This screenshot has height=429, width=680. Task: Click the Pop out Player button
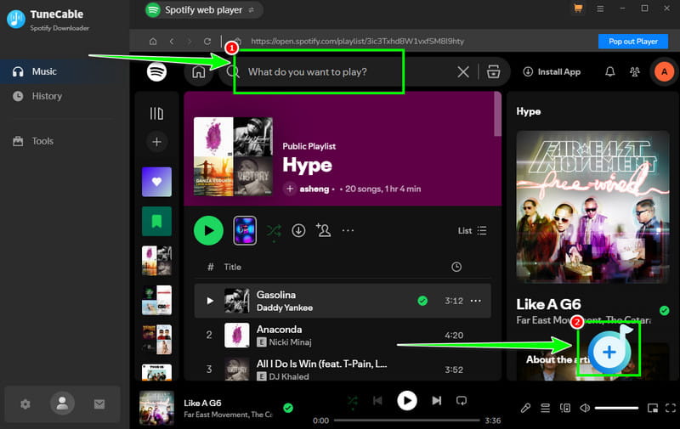[x=632, y=41]
